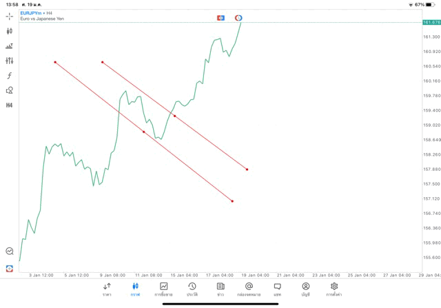
Task: Tap the EURJPYm symbol name
Action: click(30, 13)
